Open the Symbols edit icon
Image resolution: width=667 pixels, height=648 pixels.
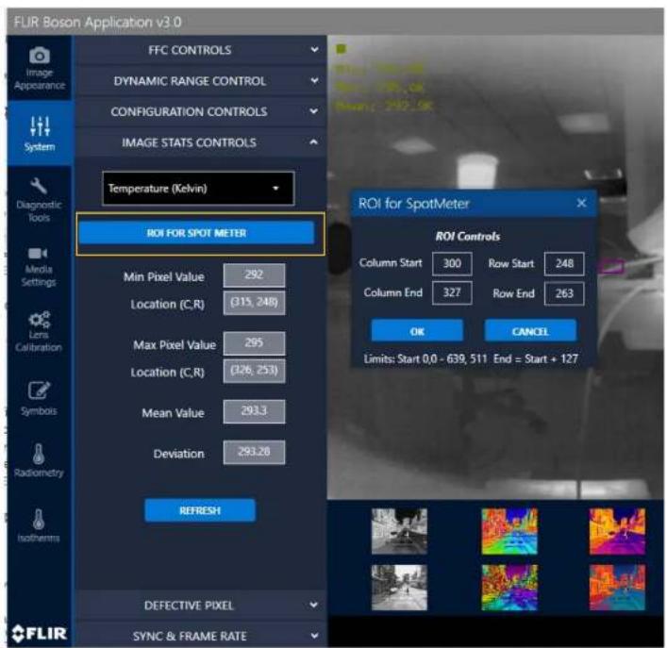(x=39, y=390)
